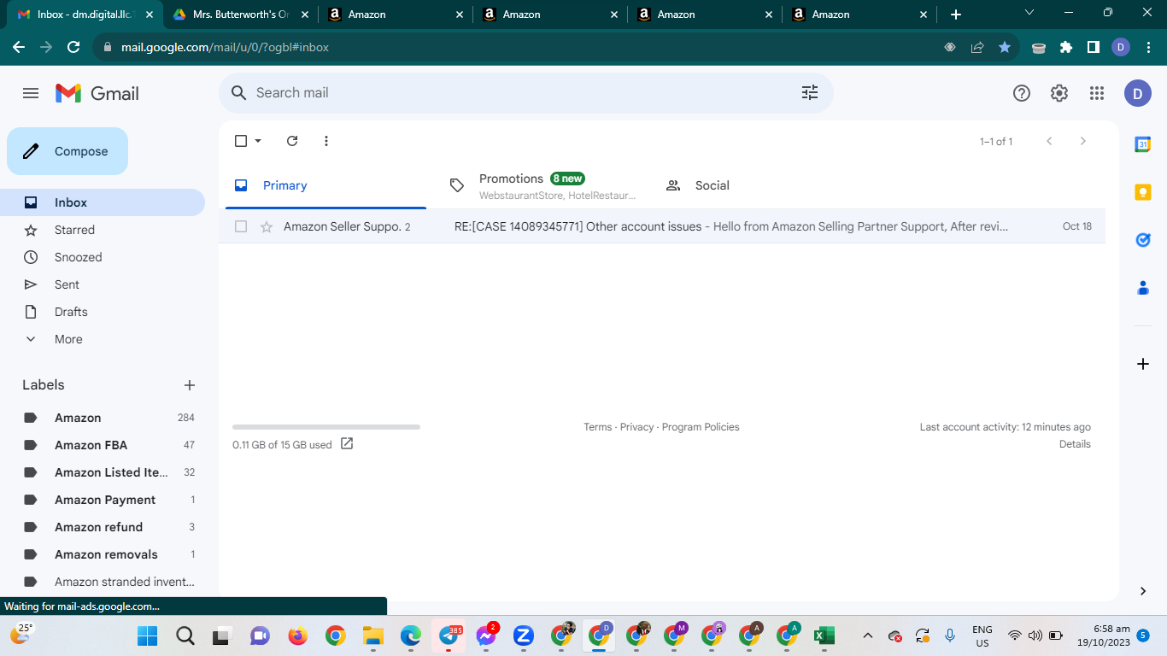Screen dimensions: 1167x656
Task: Open Google Contacts in the side panel
Action: point(1143,288)
